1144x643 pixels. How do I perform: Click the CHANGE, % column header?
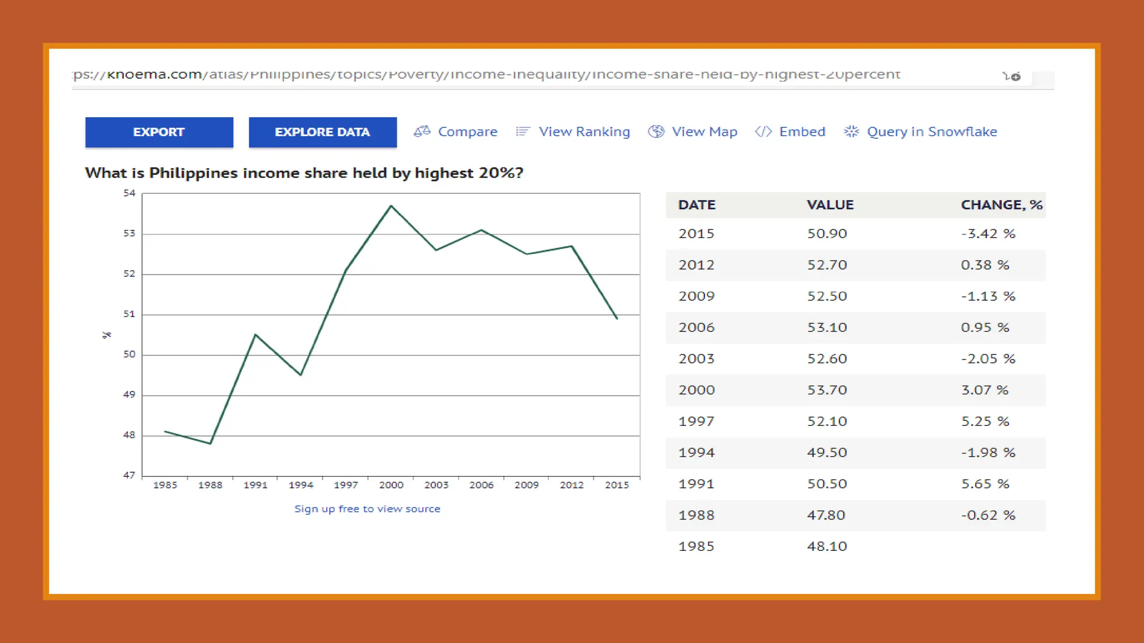(x=1001, y=205)
